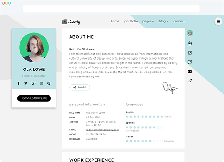Screen dimensions: 224x162
Task: Click the personal information subheading
Action: [x=87, y=105]
